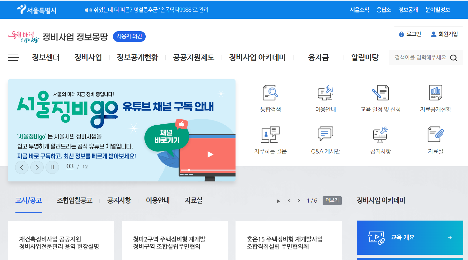Click the 정비사업 아카데미 section heading

[x=381, y=201]
